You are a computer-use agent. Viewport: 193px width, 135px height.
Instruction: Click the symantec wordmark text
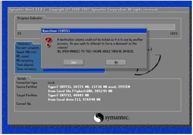pyautogui.click(x=117, y=118)
